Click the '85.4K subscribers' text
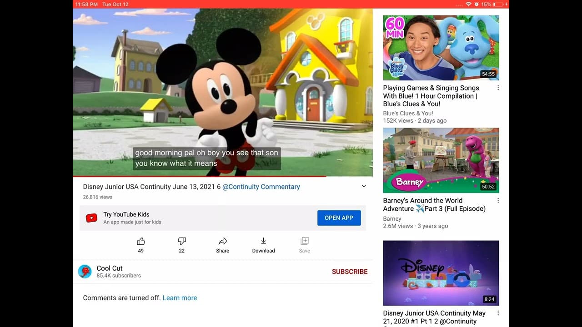582x327 pixels. [119, 276]
